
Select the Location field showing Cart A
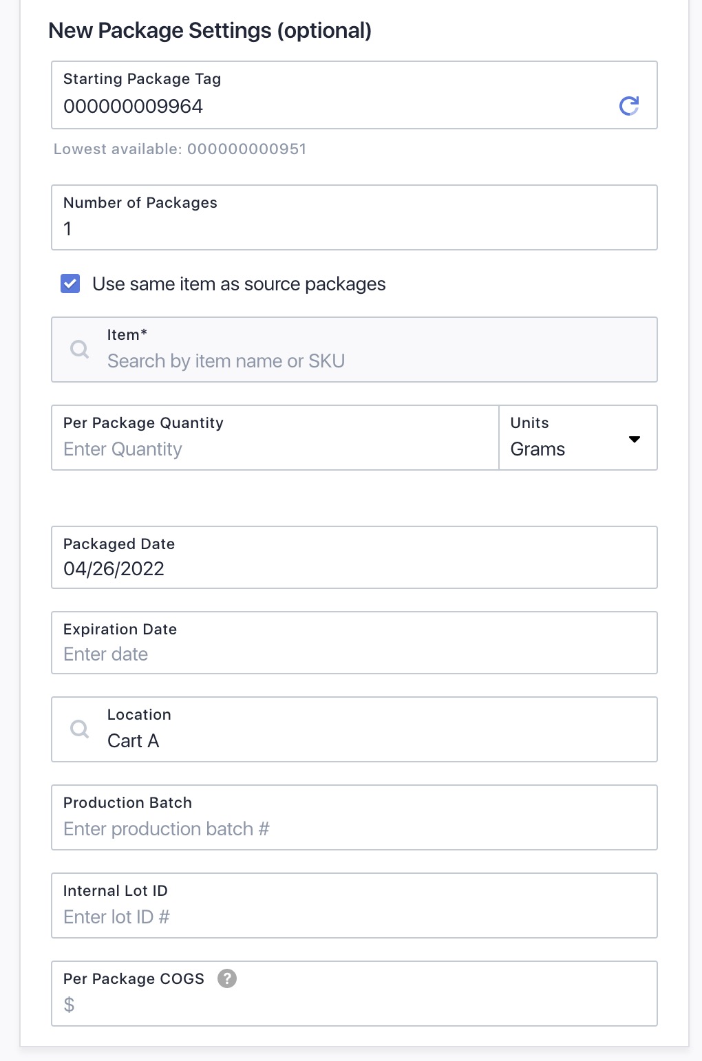pyautogui.click(x=354, y=729)
